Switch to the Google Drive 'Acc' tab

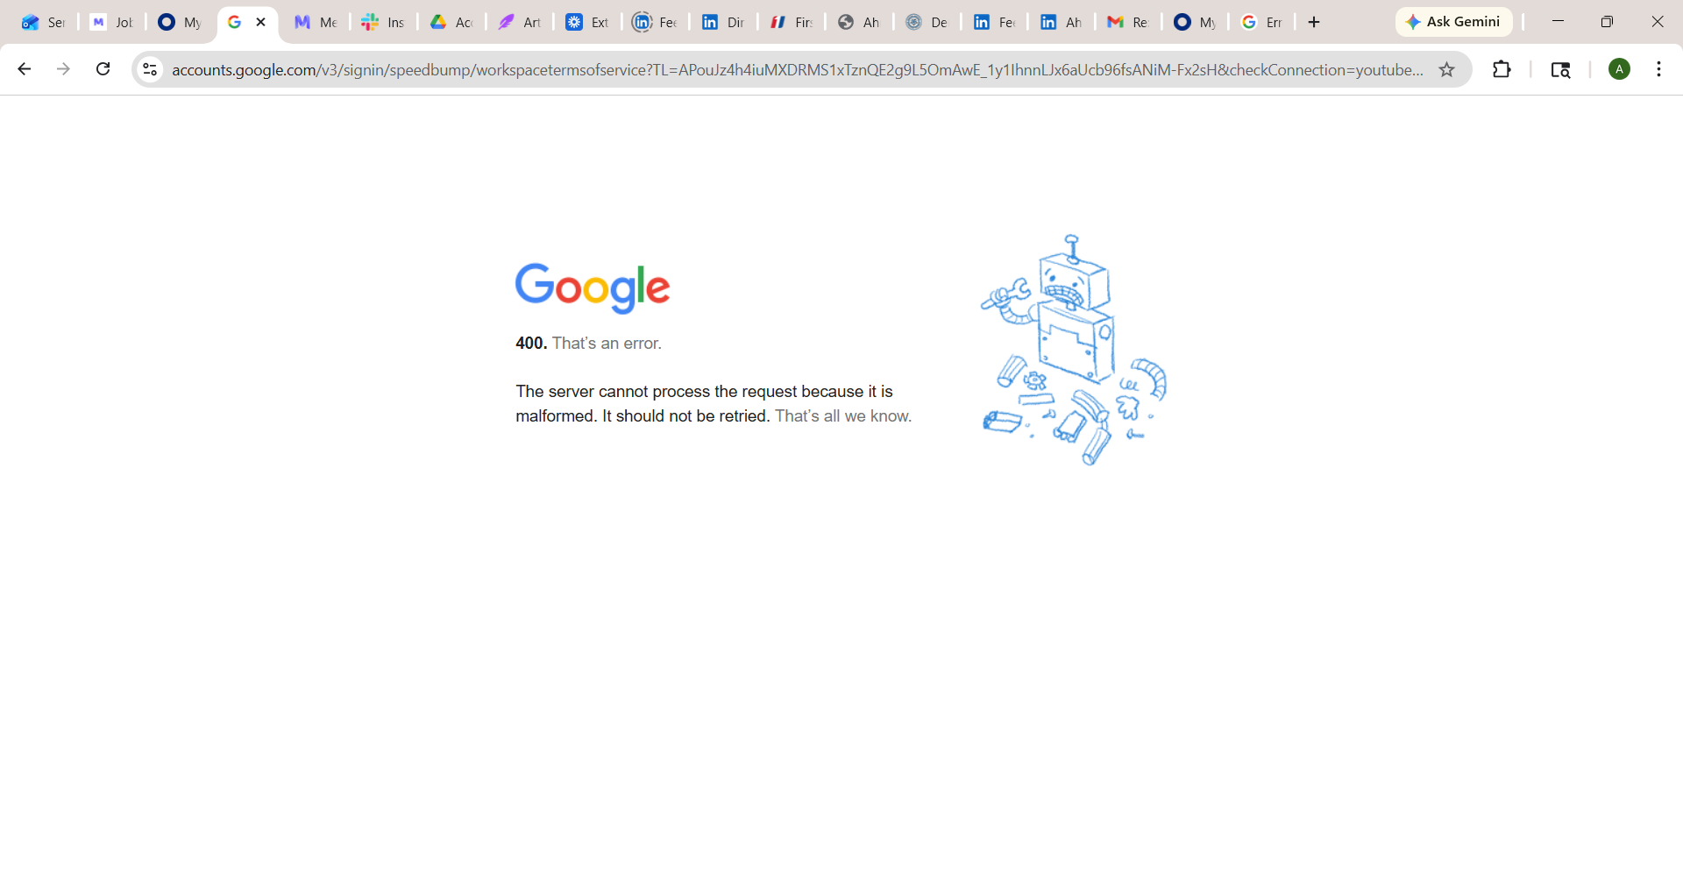point(451,22)
